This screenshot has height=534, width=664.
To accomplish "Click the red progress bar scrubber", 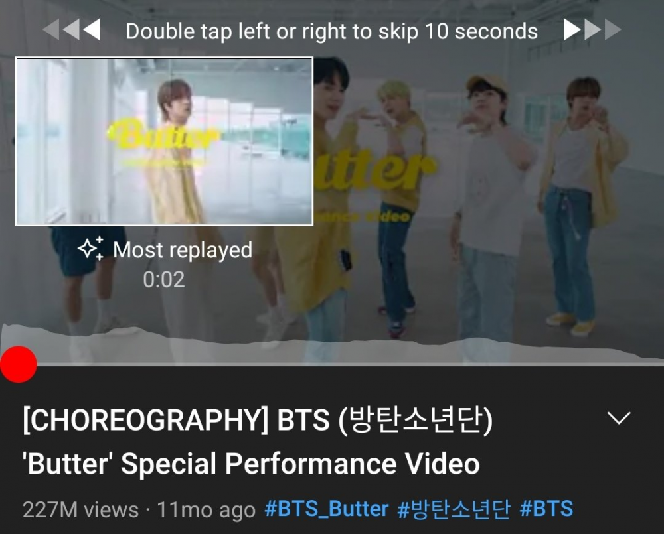I will coord(18,364).
